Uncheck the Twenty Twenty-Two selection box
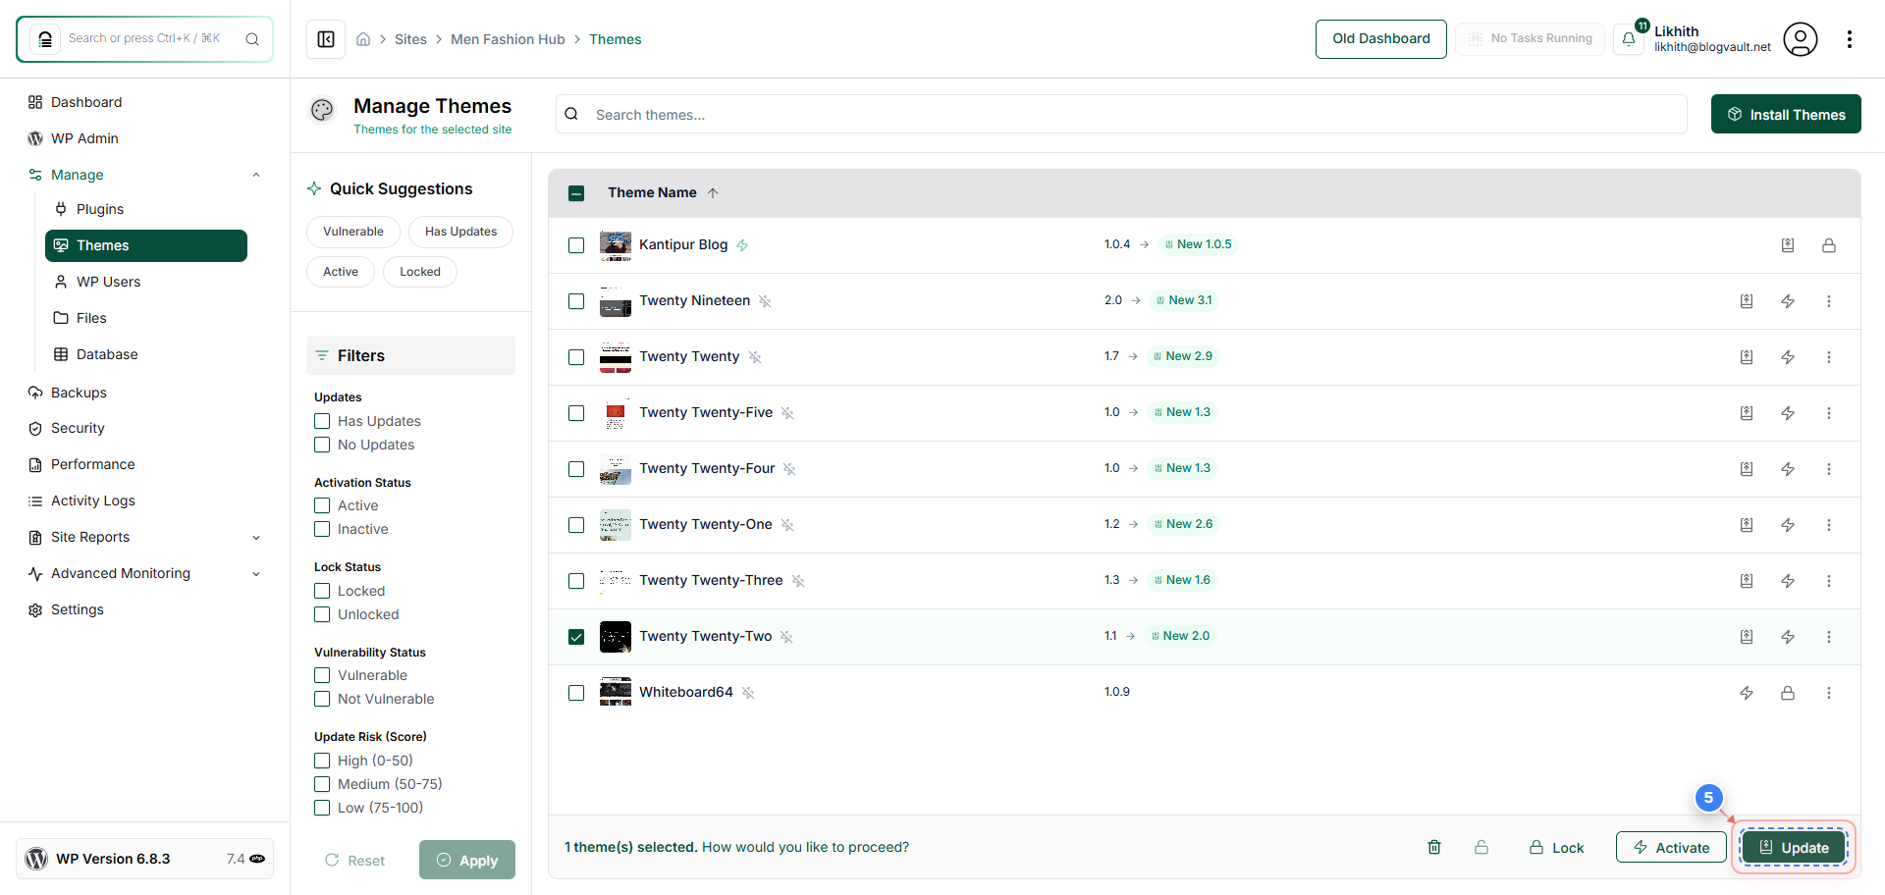Viewport: 1885px width, 895px height. [x=576, y=637]
